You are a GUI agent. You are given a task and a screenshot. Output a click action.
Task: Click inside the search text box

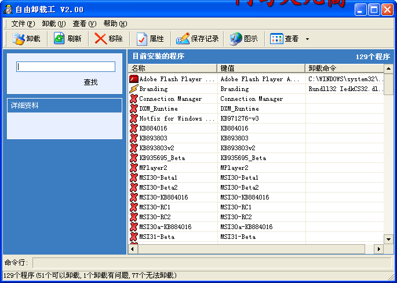[65, 67]
